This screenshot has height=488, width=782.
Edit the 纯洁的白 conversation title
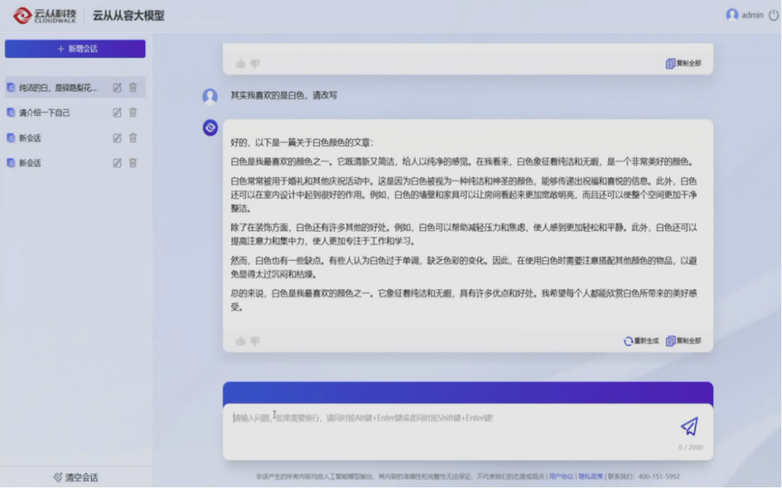[117, 88]
